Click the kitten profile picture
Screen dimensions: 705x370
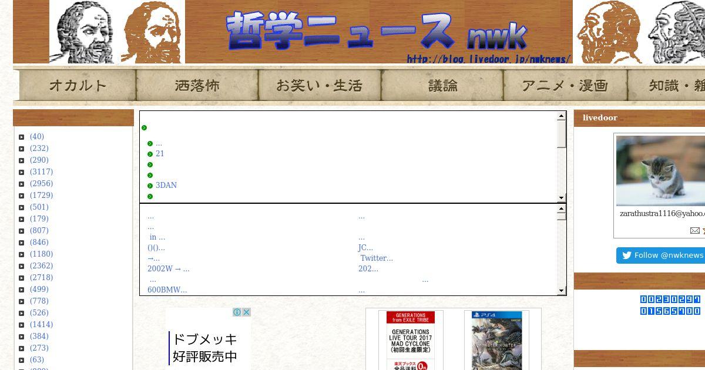(660, 170)
